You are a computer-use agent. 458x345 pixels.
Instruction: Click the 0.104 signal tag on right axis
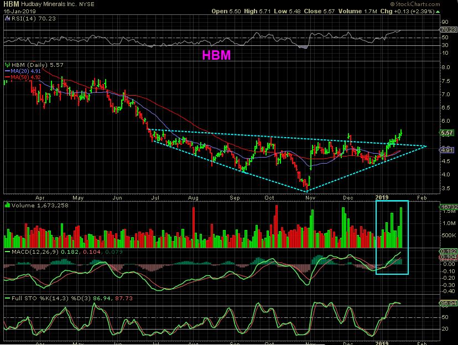coord(449,257)
